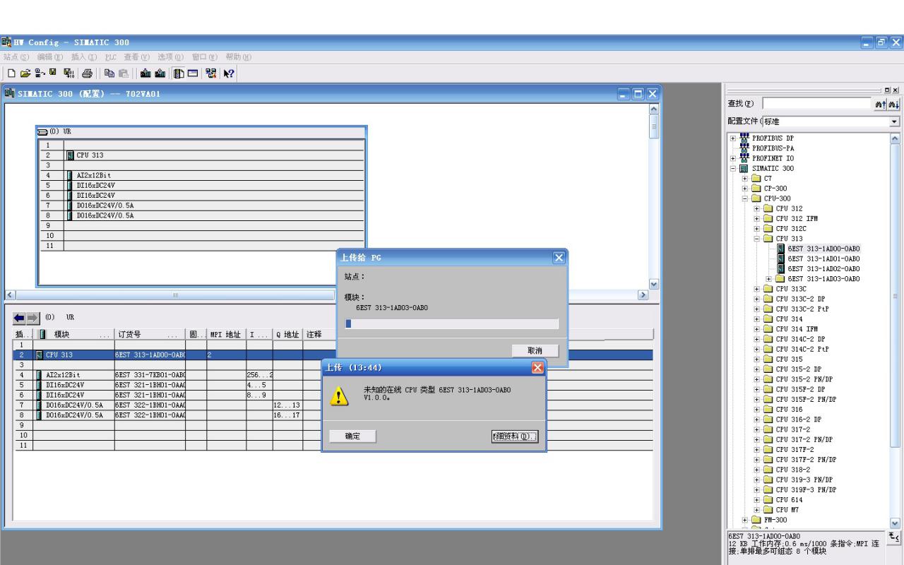Select CPU 319-3 PN/DP in catalog
Image resolution: width=904 pixels, height=565 pixels.
[805, 480]
